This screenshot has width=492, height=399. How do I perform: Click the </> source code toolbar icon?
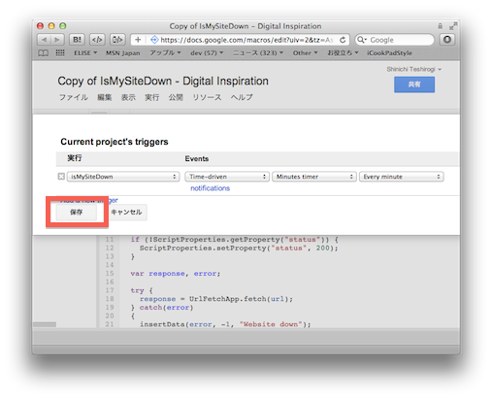97,40
